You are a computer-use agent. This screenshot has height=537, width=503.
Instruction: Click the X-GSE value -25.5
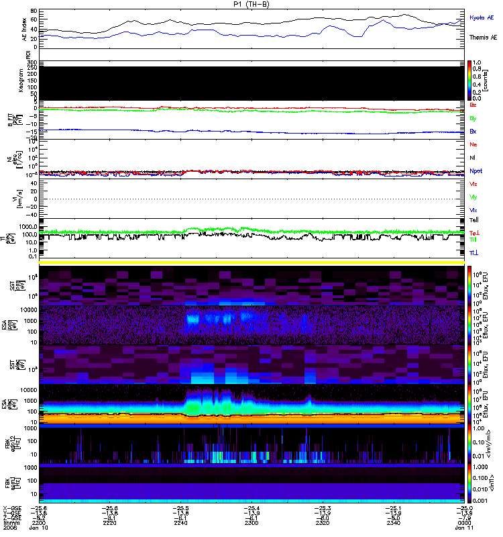tap(180, 509)
